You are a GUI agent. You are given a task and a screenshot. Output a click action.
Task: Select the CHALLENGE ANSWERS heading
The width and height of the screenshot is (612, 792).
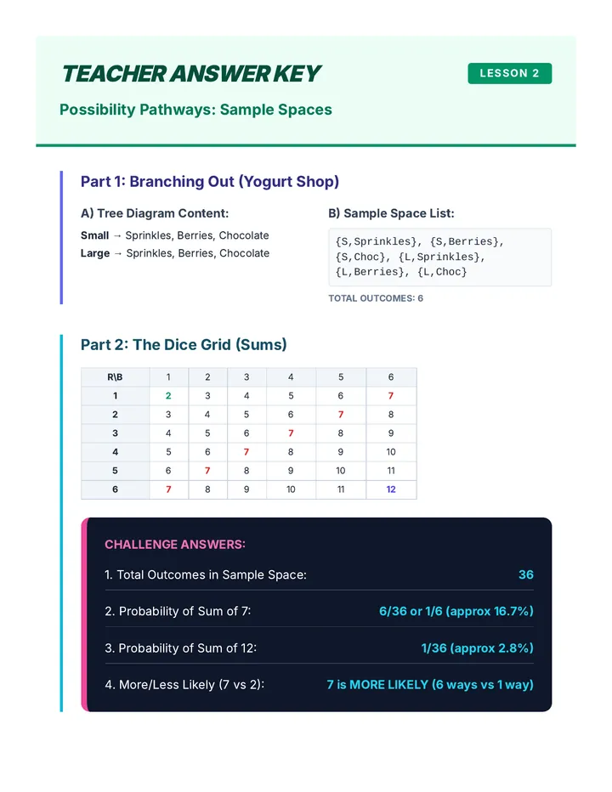(175, 545)
